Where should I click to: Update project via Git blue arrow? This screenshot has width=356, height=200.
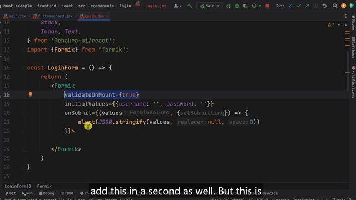[290, 6]
